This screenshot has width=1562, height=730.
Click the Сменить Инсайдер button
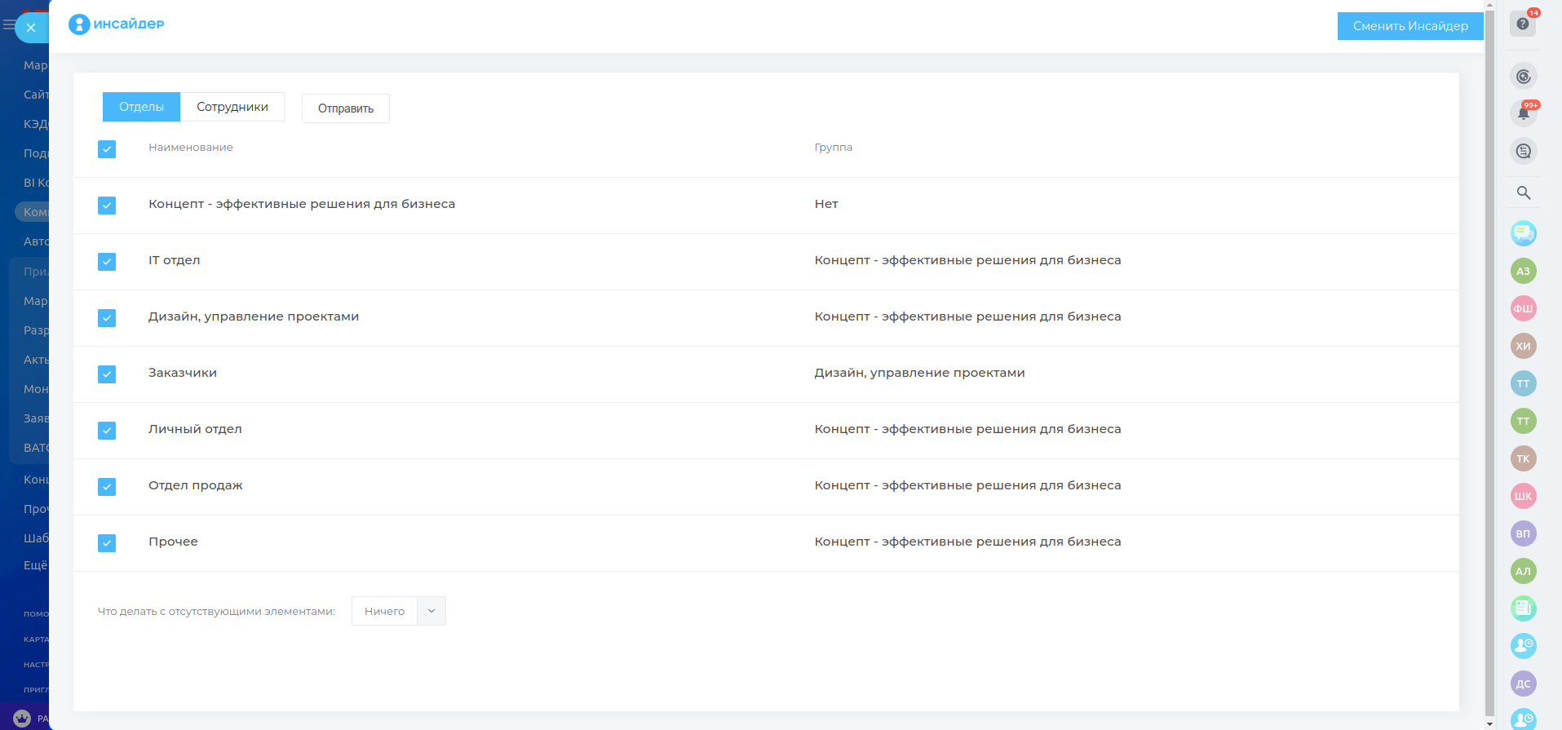[1409, 26]
